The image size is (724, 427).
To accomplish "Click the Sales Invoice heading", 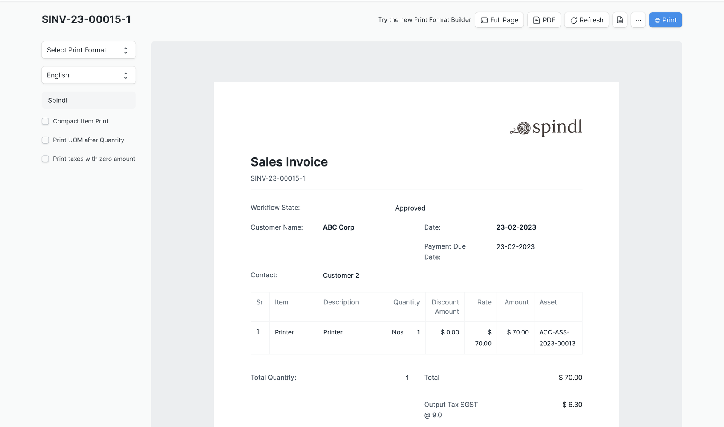I will pos(289,162).
